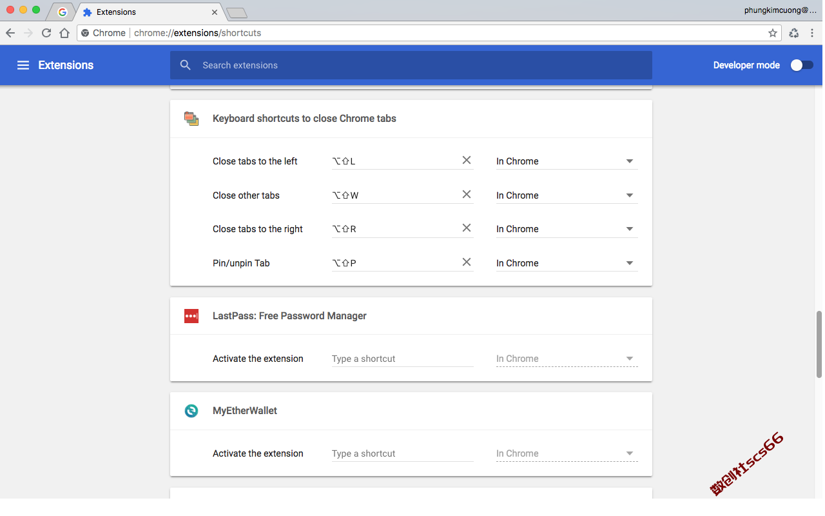Screen dimensions: 825x516
Task: Open scope dropdown for Pin/unpin Tab
Action: click(567, 263)
